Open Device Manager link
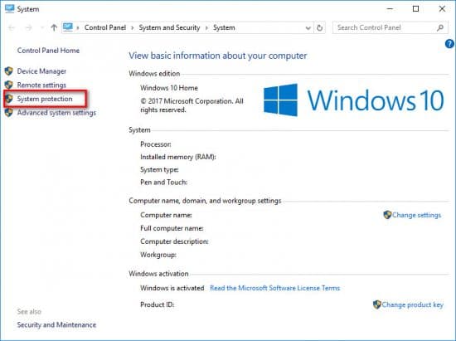Screen dimensions: 456x341 pyautogui.click(x=41, y=71)
